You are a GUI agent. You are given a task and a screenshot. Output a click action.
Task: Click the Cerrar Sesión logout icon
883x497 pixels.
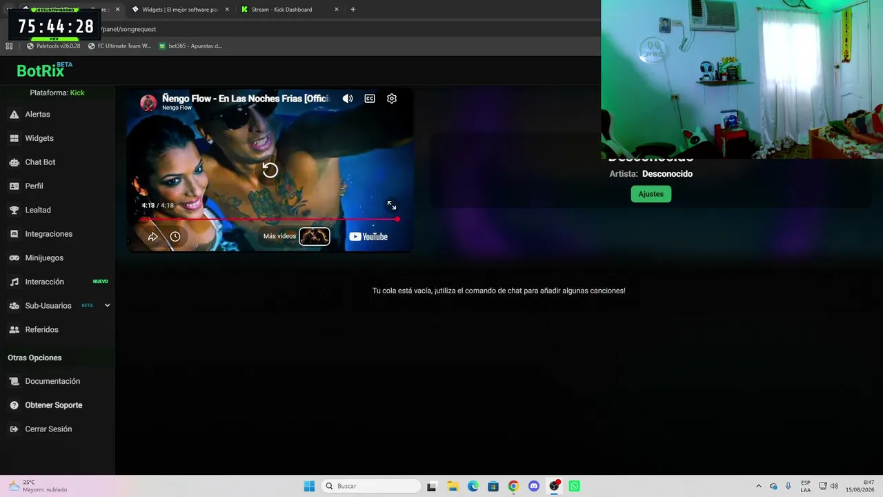pos(14,429)
